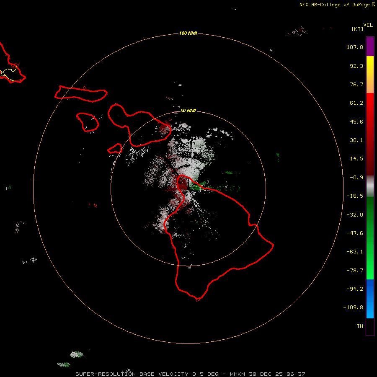Select the 14.5 legend value
Image resolution: width=377 pixels, height=377 pixels.
click(x=356, y=159)
